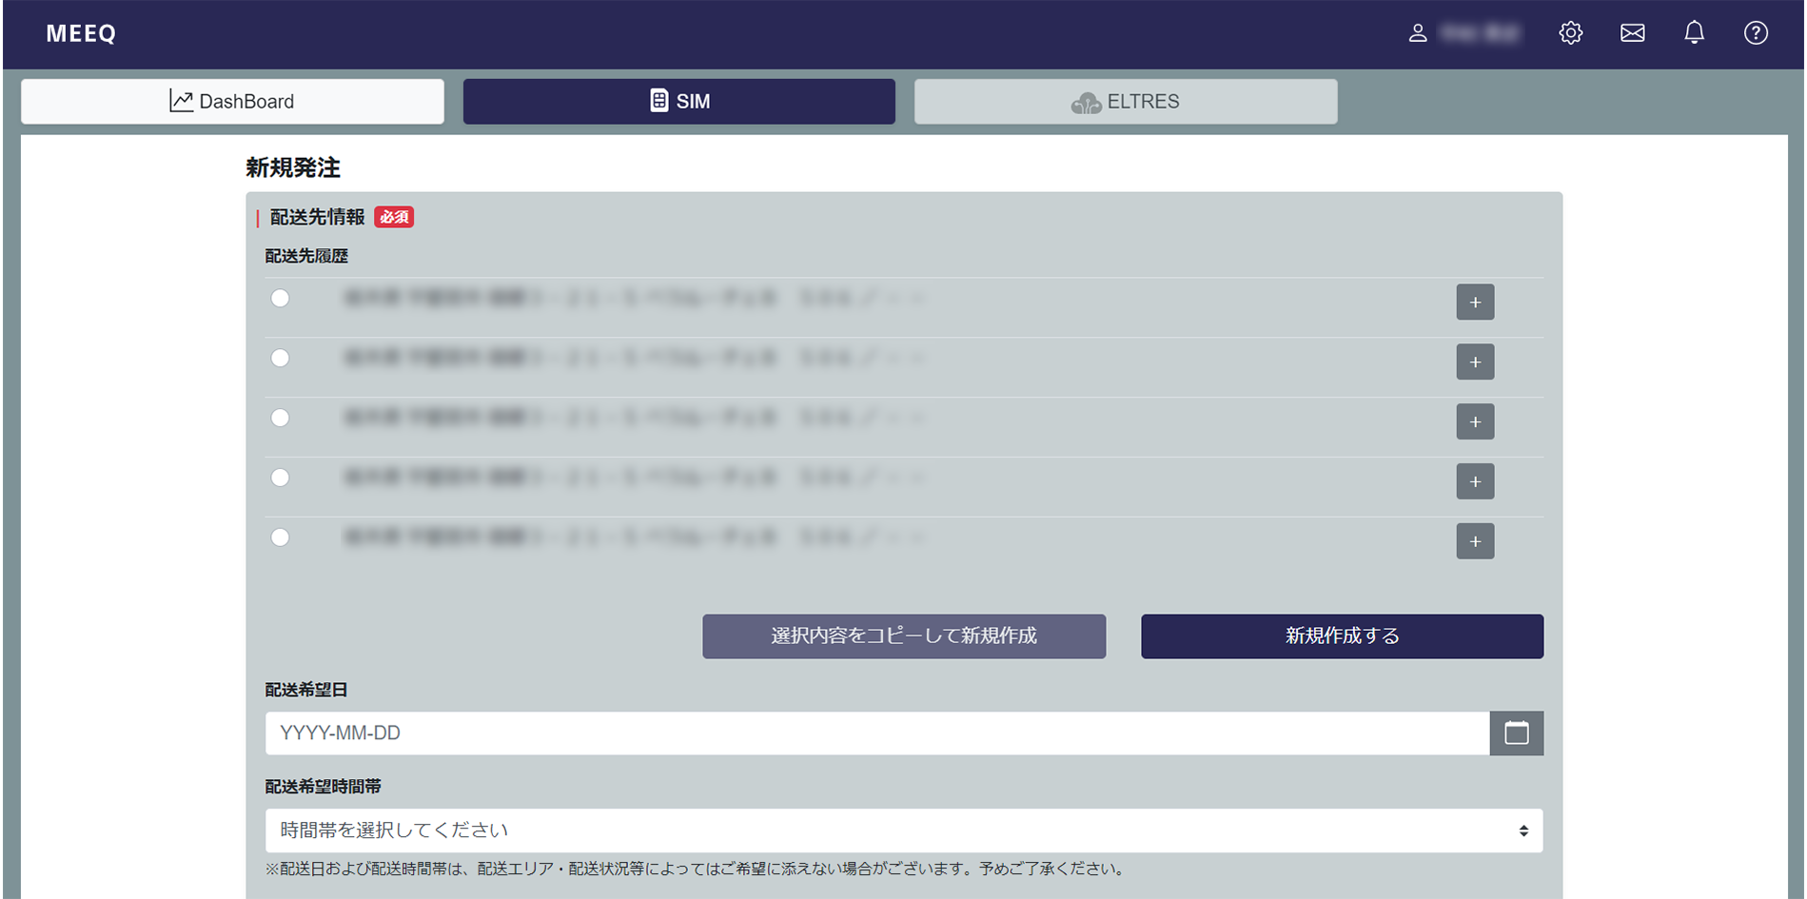Open the mail/message icon in the header

coord(1632,32)
